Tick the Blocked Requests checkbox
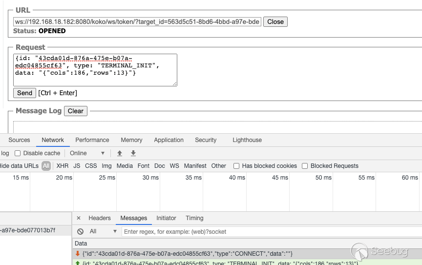422x265 pixels. 305,166
